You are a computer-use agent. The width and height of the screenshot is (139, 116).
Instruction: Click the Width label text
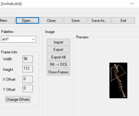coord(7,59)
